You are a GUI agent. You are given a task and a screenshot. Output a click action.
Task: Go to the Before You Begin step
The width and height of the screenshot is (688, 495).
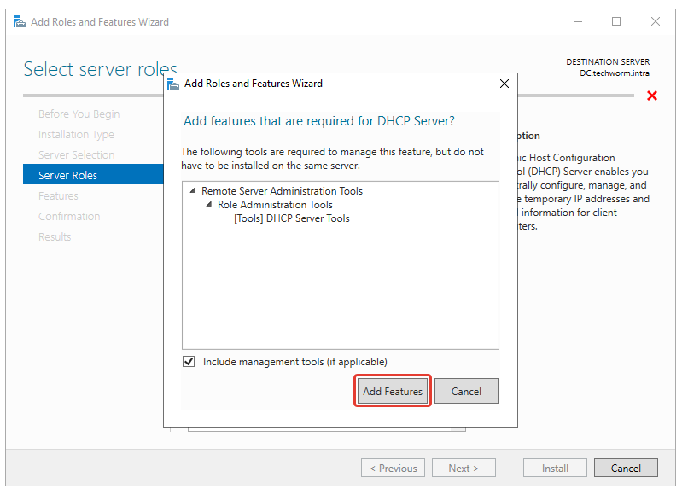[79, 114]
